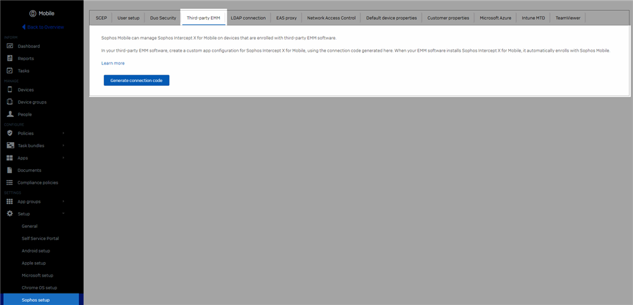Image resolution: width=633 pixels, height=305 pixels.
Task: Collapse the Setup submenu arrow
Action: pyautogui.click(x=63, y=213)
